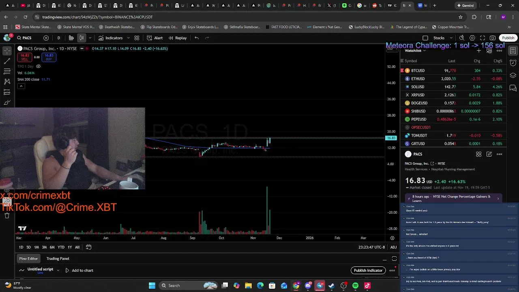Open the layout setup square icon
This screenshot has height=292, width=519.
tap(425, 38)
